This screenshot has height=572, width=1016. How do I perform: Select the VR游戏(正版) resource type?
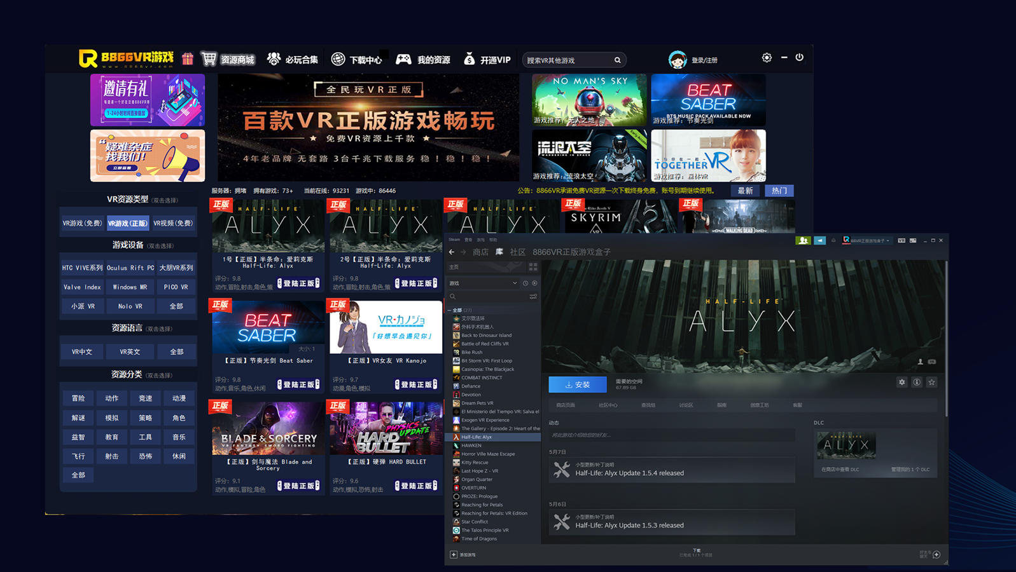tap(128, 223)
